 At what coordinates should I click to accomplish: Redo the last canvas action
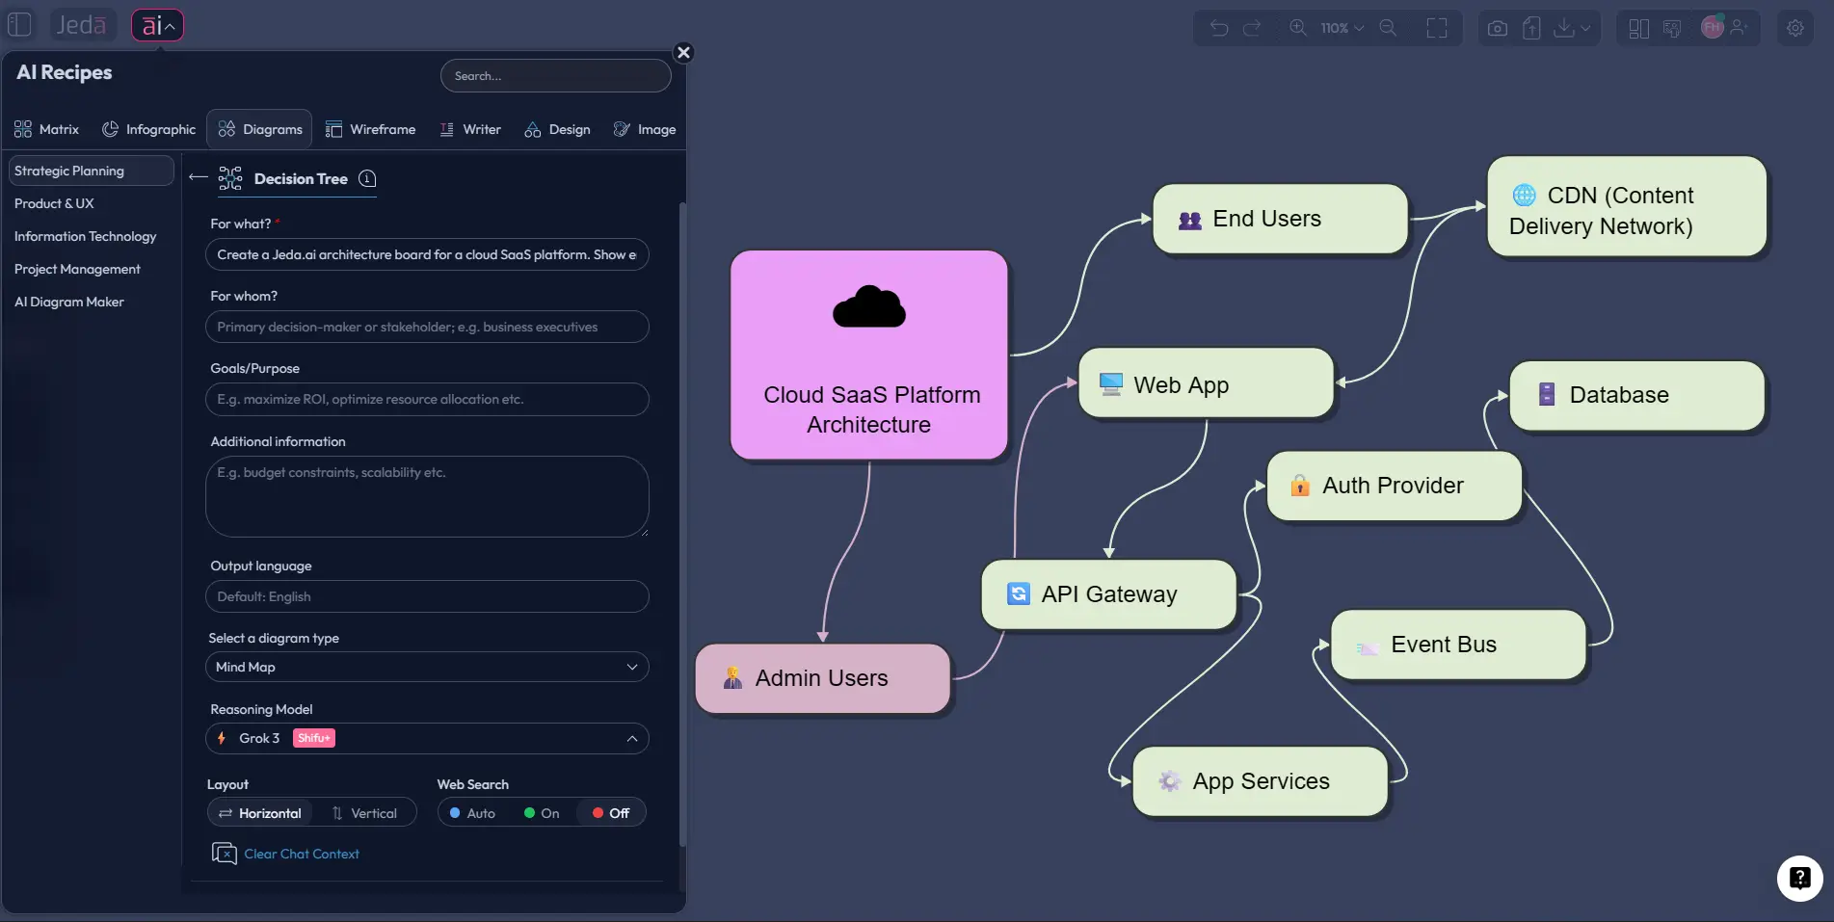click(x=1252, y=28)
